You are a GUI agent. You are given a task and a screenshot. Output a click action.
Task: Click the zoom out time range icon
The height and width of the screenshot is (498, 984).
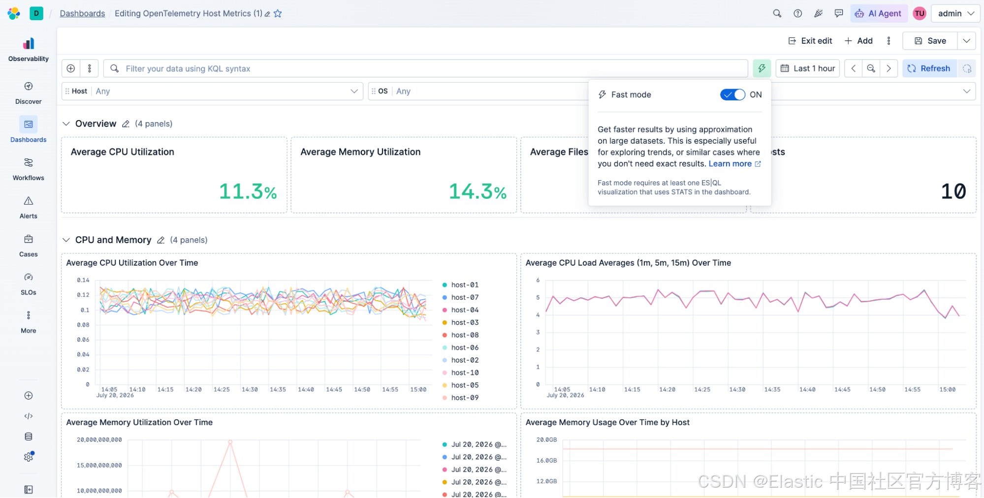point(871,68)
